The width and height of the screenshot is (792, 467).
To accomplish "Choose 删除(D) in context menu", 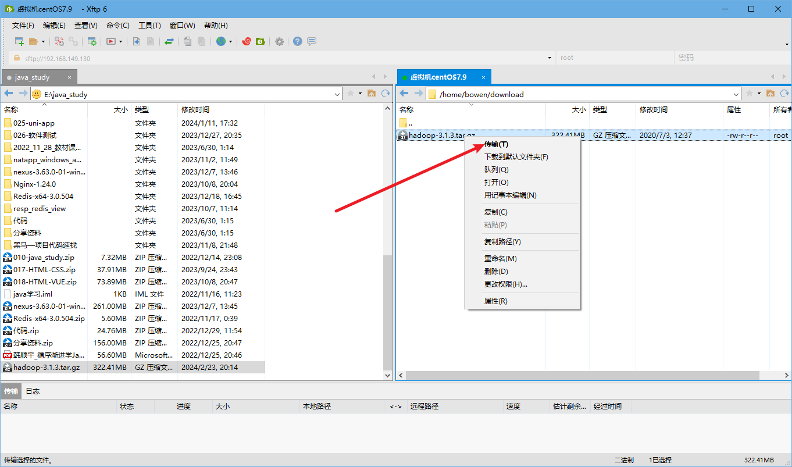I will [x=522, y=272].
